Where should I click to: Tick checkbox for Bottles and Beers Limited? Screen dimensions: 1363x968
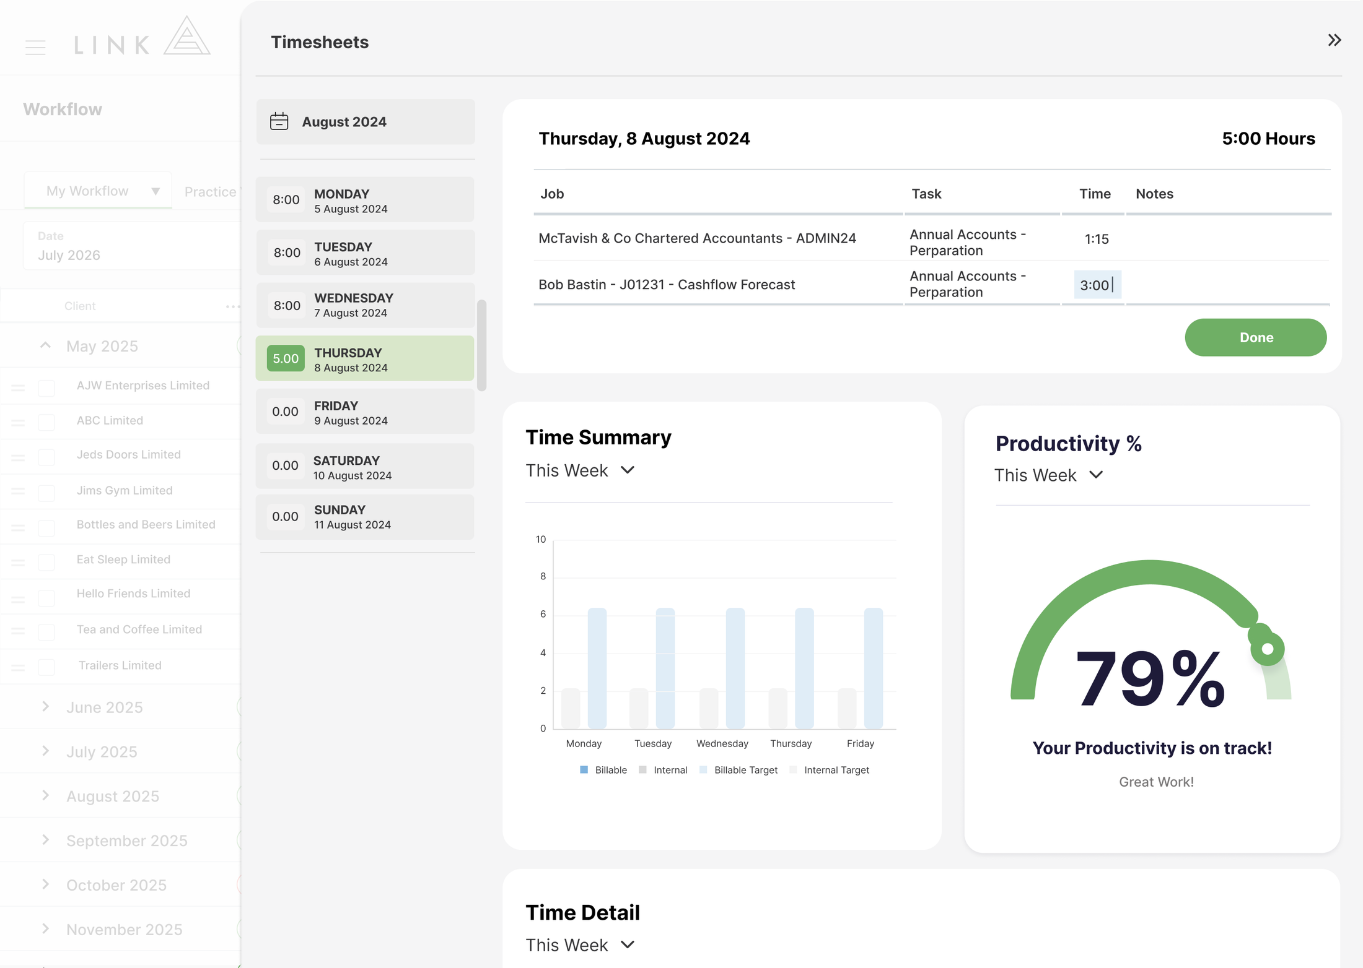tap(46, 527)
